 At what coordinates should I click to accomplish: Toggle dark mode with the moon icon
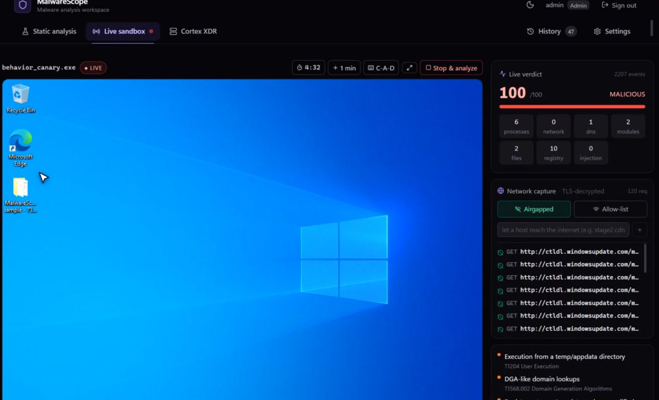coord(530,5)
